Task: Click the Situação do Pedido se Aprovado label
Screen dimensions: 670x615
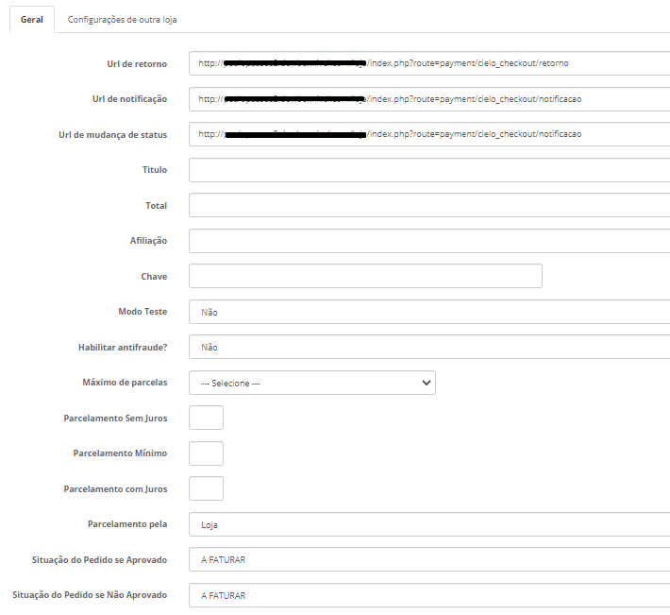Action: 99,560
